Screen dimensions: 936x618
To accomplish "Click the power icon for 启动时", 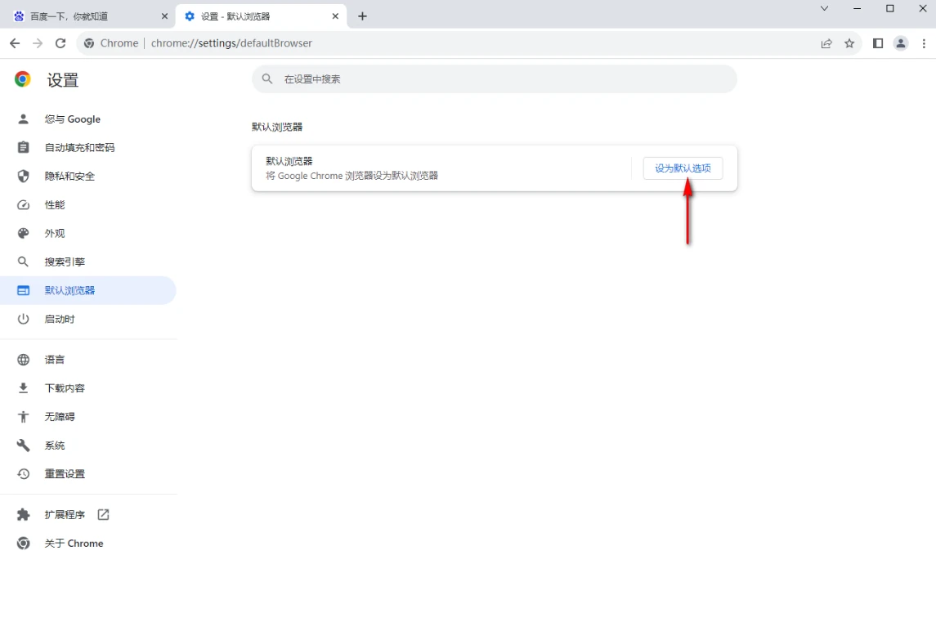I will tap(23, 319).
